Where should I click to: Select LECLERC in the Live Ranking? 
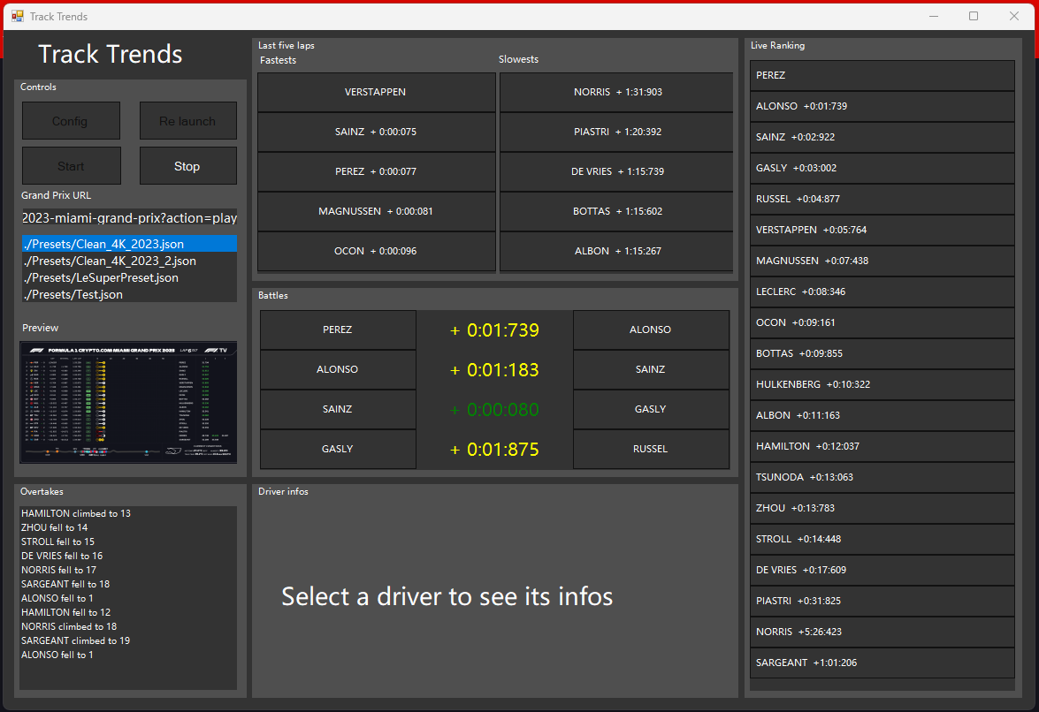click(881, 292)
